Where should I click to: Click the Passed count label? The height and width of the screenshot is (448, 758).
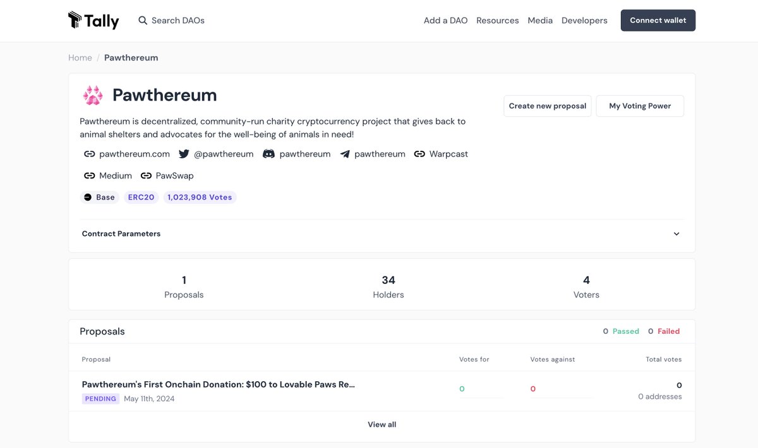point(626,331)
